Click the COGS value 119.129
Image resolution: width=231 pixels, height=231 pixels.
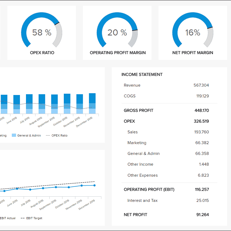tap(202, 96)
